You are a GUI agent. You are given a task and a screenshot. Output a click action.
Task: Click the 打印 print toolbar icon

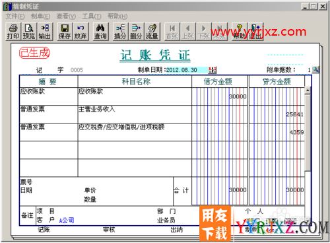[13, 32]
